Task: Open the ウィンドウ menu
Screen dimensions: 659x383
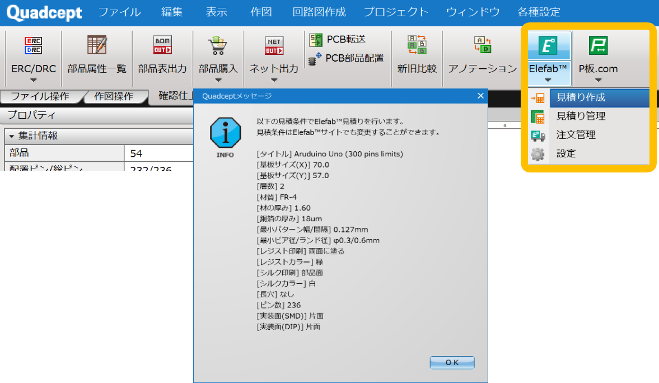Action: (x=473, y=12)
